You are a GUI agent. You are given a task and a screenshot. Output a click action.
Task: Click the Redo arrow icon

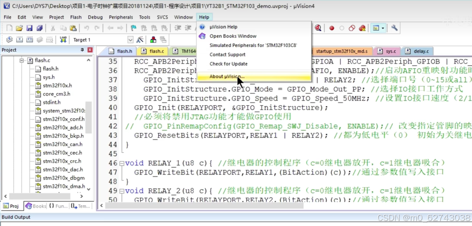pos(97,28)
